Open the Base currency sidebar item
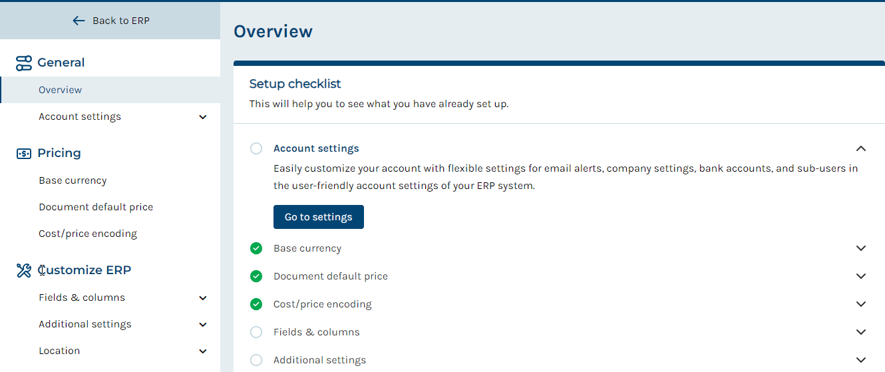 (x=73, y=180)
